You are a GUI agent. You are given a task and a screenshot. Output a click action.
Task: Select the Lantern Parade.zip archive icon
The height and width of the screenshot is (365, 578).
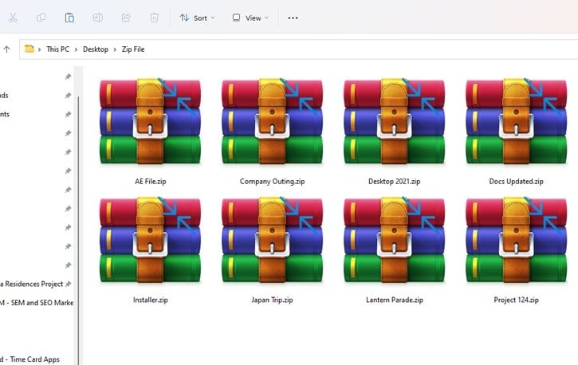[394, 240]
